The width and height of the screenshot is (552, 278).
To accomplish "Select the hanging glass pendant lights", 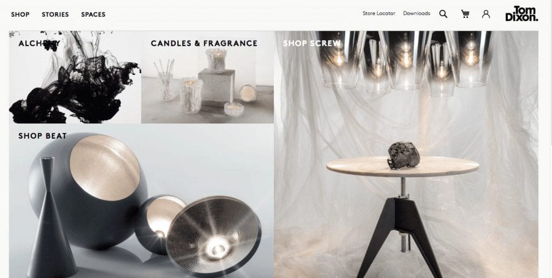I will (x=405, y=62).
